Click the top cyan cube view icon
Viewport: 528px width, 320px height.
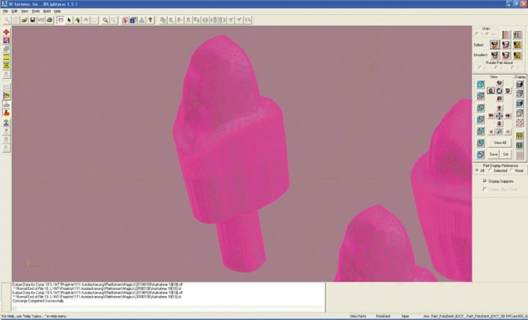coord(481,84)
